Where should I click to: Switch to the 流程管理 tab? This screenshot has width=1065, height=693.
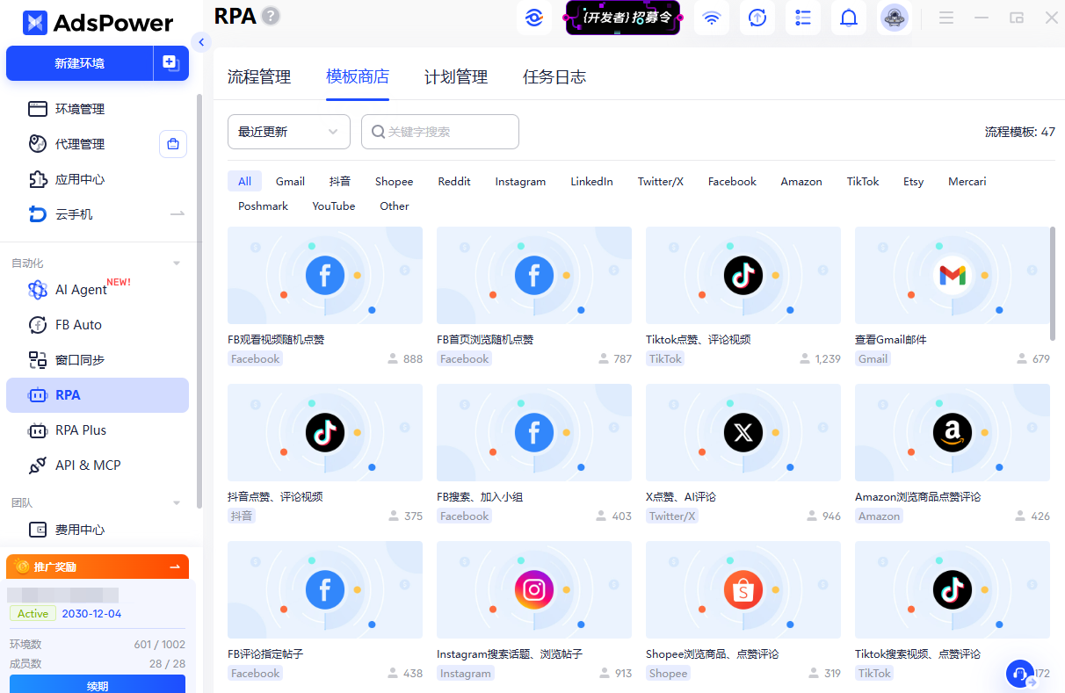[x=259, y=77]
